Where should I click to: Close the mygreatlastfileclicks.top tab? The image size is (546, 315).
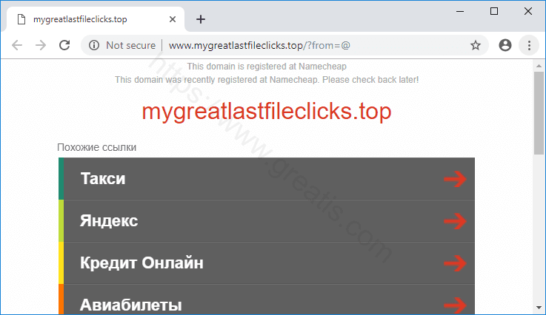[173, 19]
